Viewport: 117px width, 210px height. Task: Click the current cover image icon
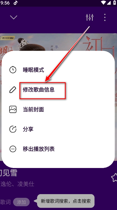tap(13, 109)
